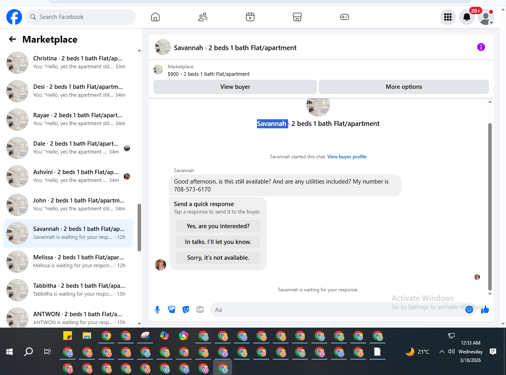The height and width of the screenshot is (375, 506).
Task: Follow the View buyer profile link
Action: tap(347, 157)
